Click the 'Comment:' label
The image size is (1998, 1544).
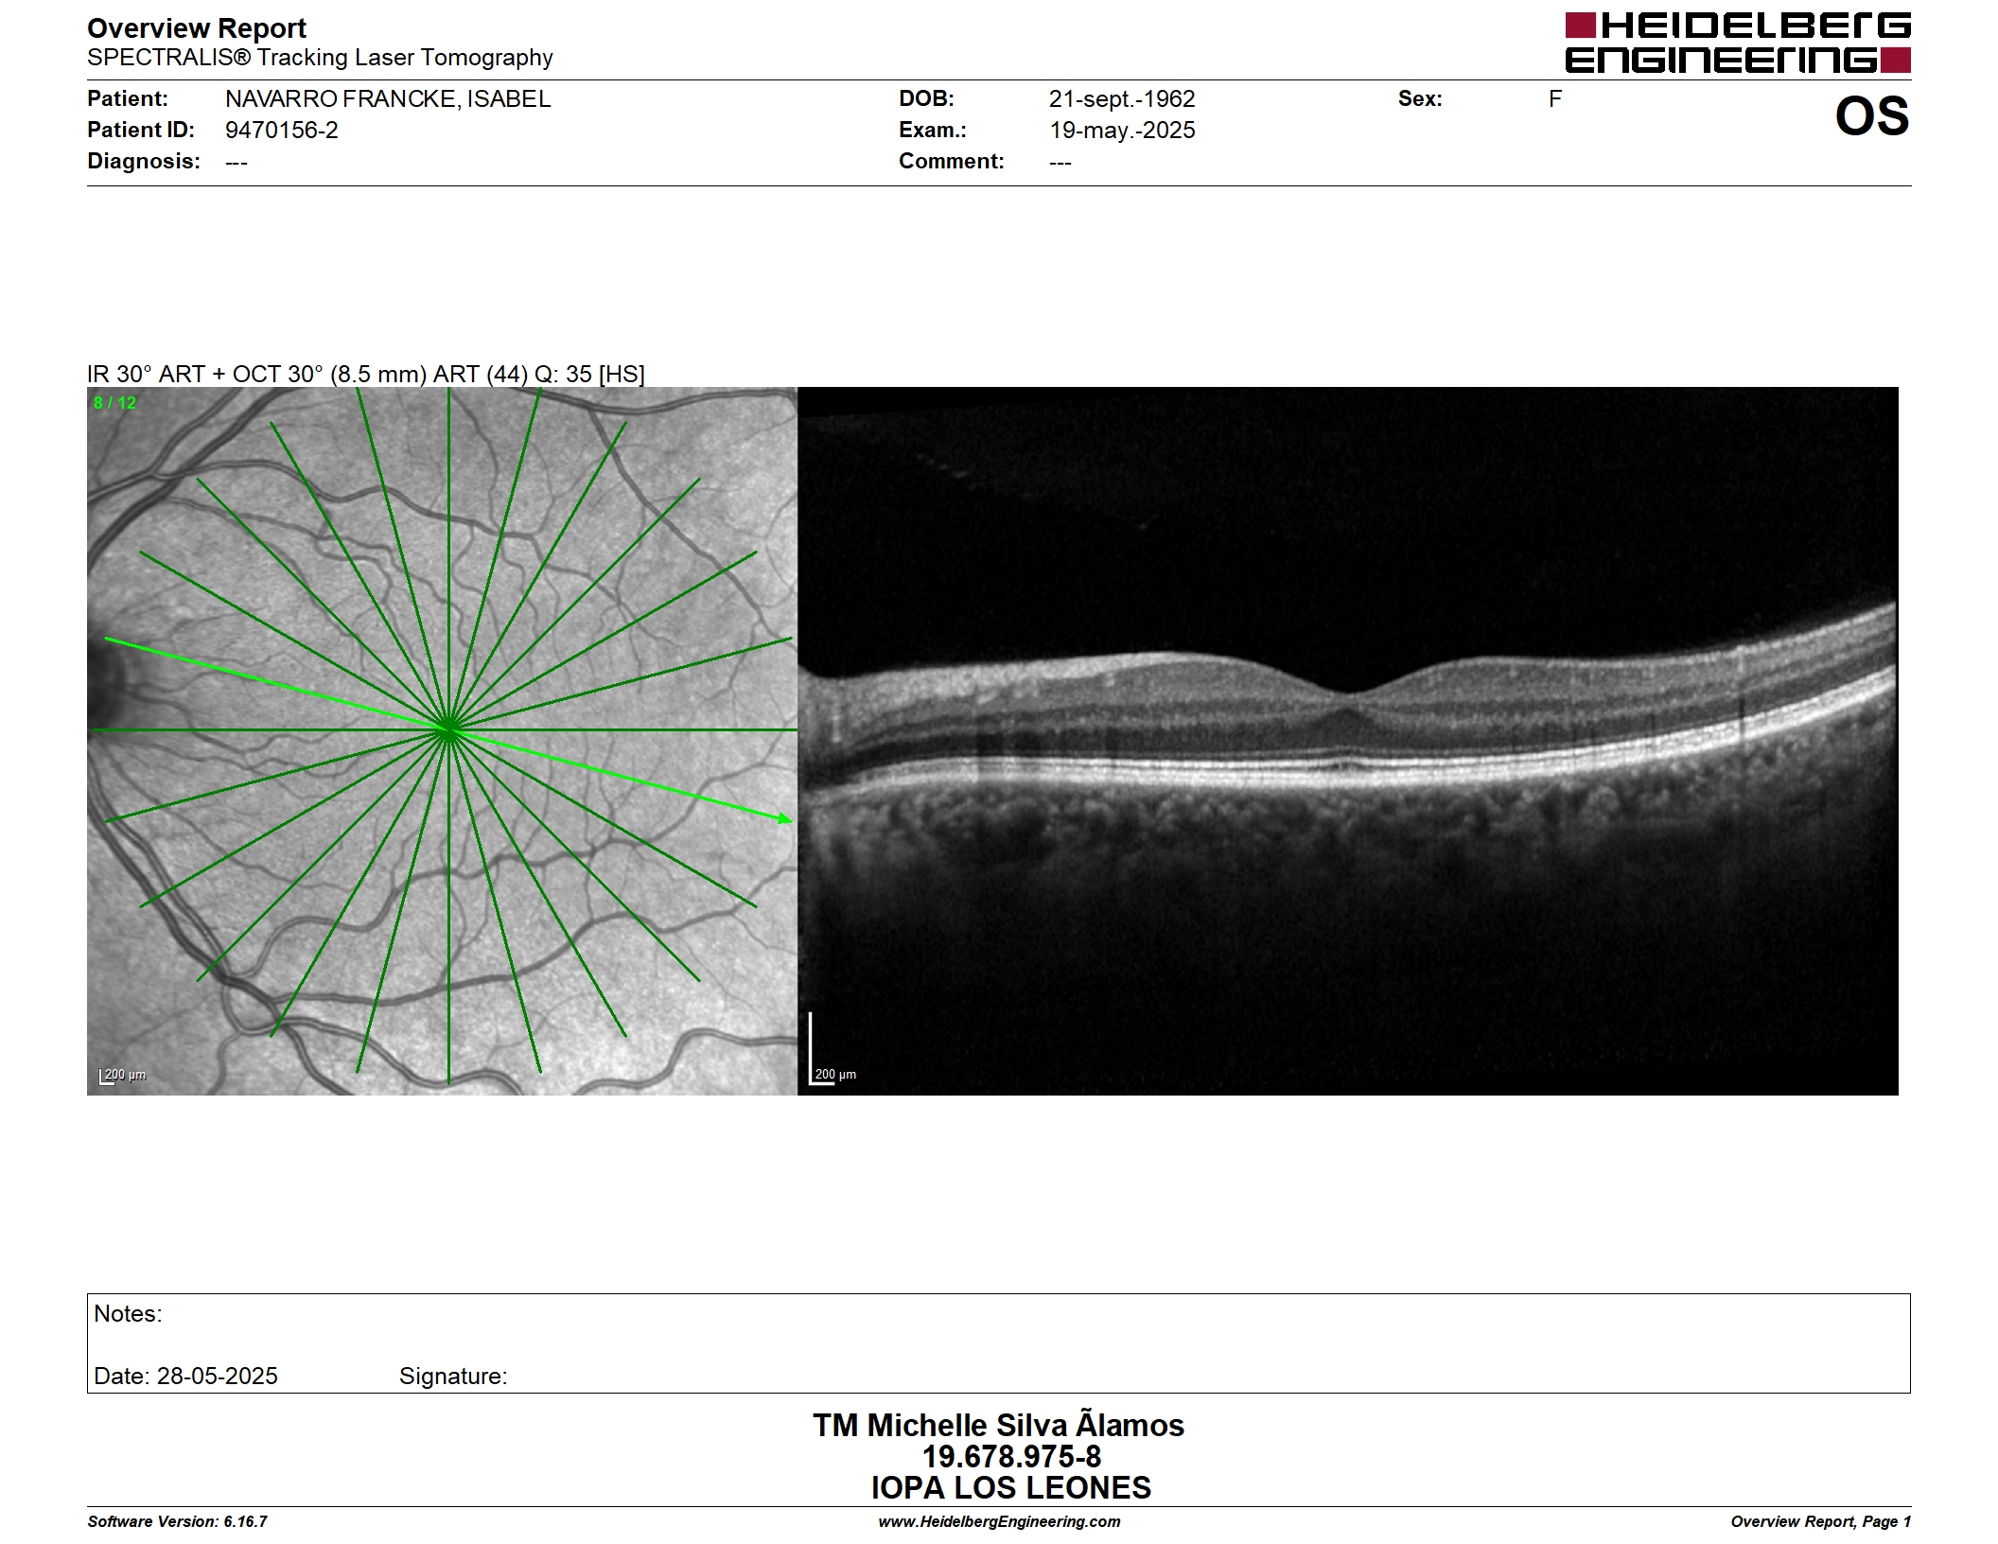(x=951, y=161)
